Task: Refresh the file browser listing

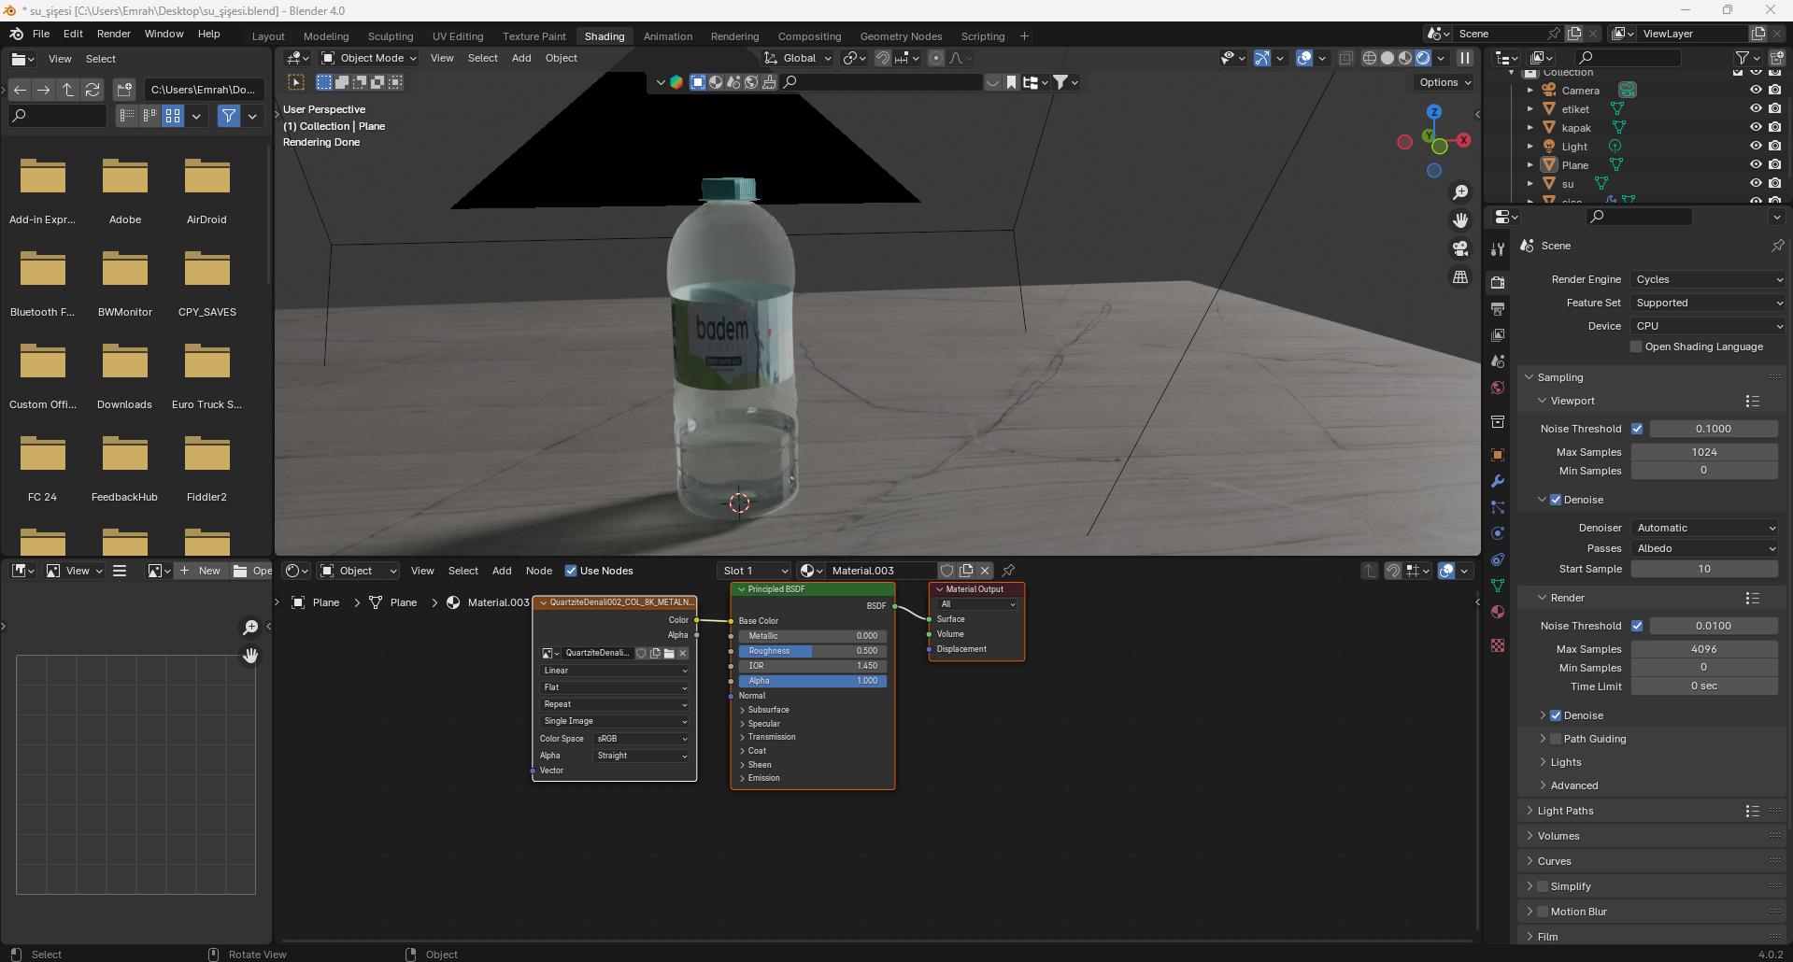Action: click(92, 90)
